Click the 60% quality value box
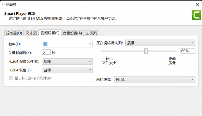This screenshot has width=202, height=116. [x=188, y=51]
